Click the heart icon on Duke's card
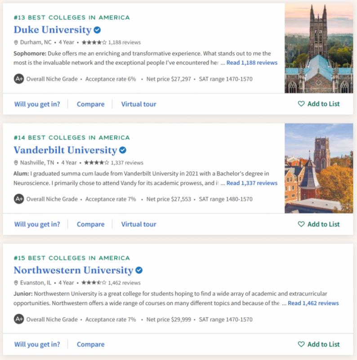The height and width of the screenshot is (360, 357). 301,104
